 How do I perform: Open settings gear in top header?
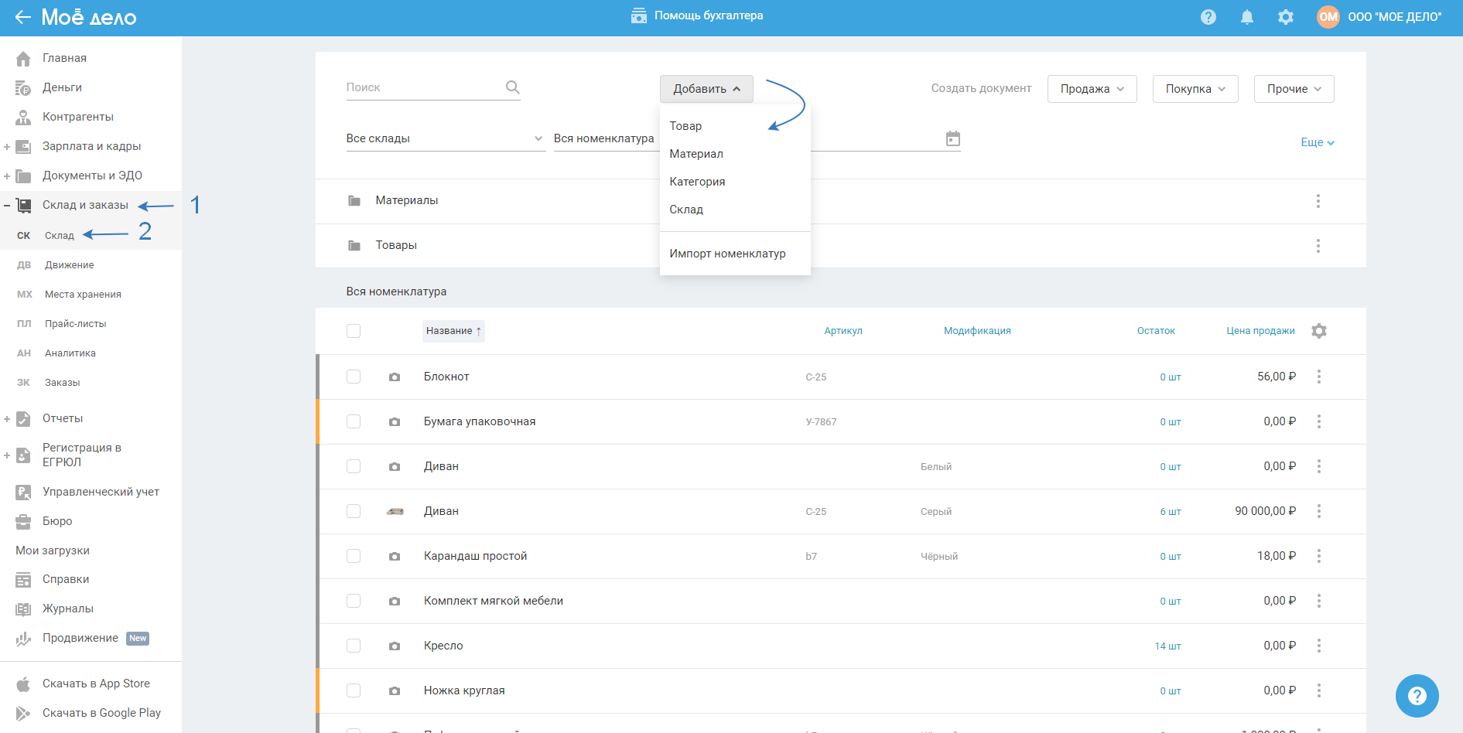(1285, 17)
